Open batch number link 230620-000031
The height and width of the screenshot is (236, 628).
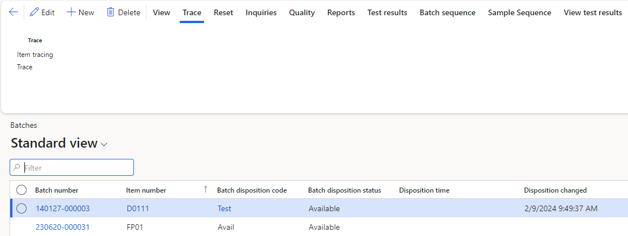[63, 227]
